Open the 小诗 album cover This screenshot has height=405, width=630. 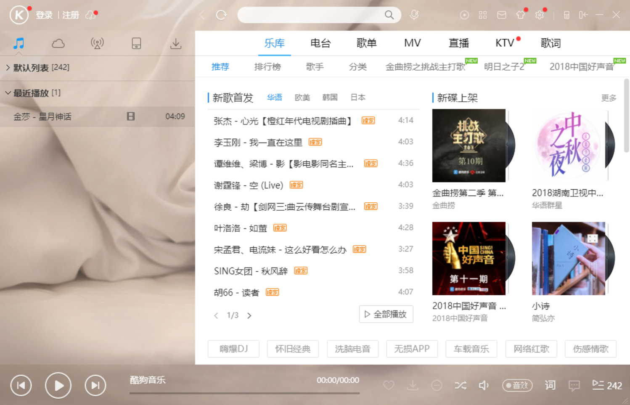coord(568,259)
